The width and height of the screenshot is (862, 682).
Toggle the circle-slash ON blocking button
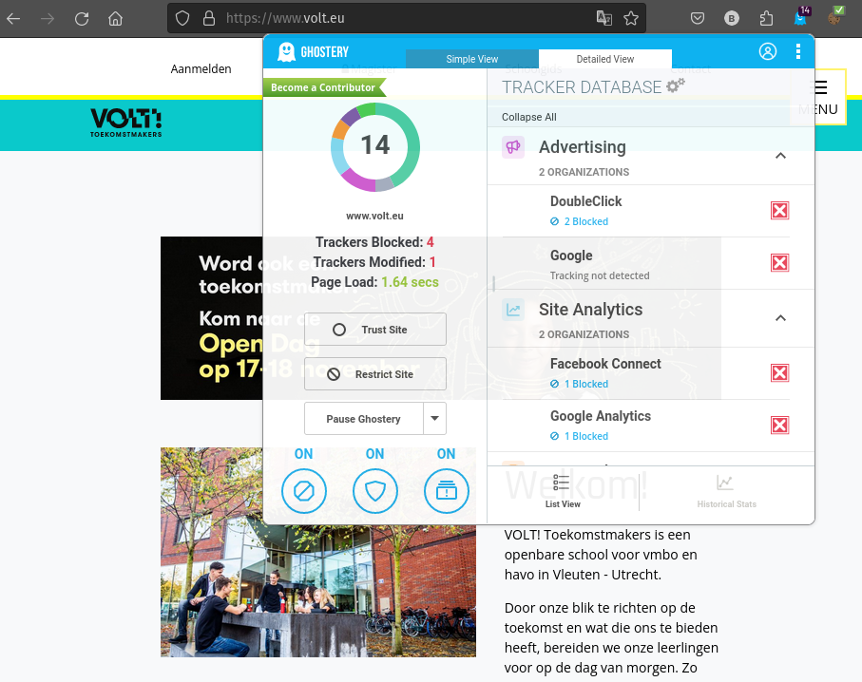tap(304, 491)
